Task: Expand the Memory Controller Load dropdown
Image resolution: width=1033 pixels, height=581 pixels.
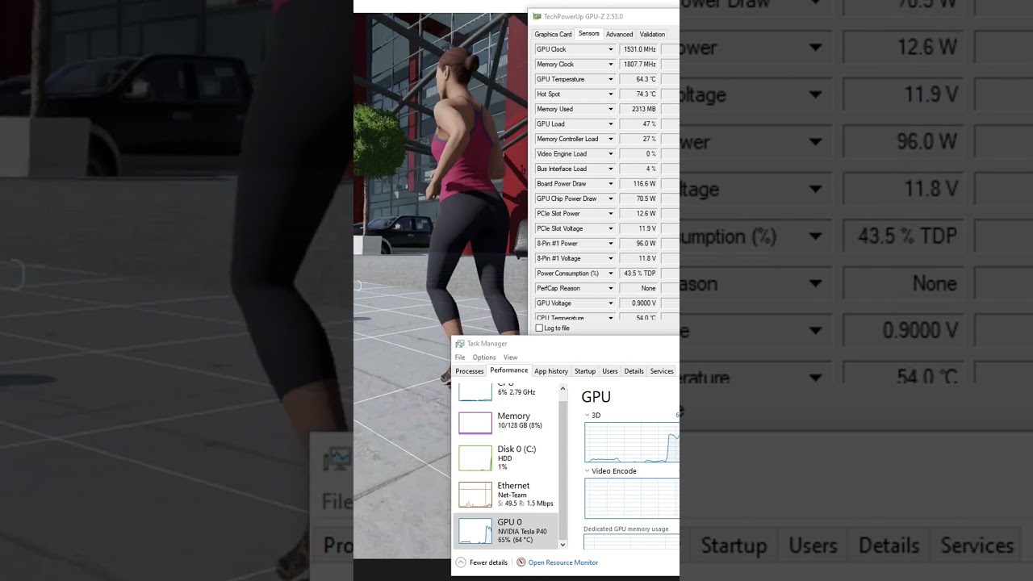Action: click(611, 139)
